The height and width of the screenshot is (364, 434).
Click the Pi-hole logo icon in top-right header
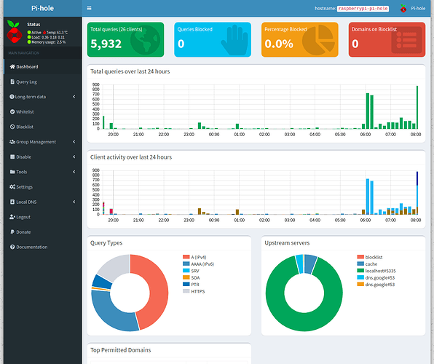[403, 9]
